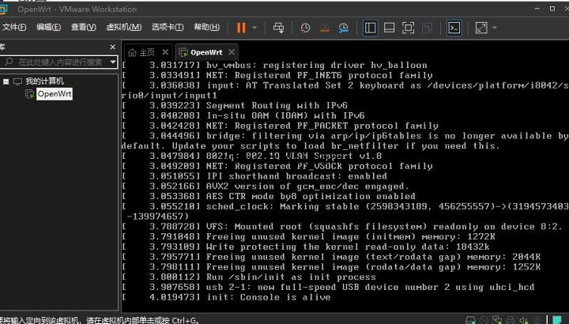
Task: Select 我的计算机 in the library
Action: point(44,81)
